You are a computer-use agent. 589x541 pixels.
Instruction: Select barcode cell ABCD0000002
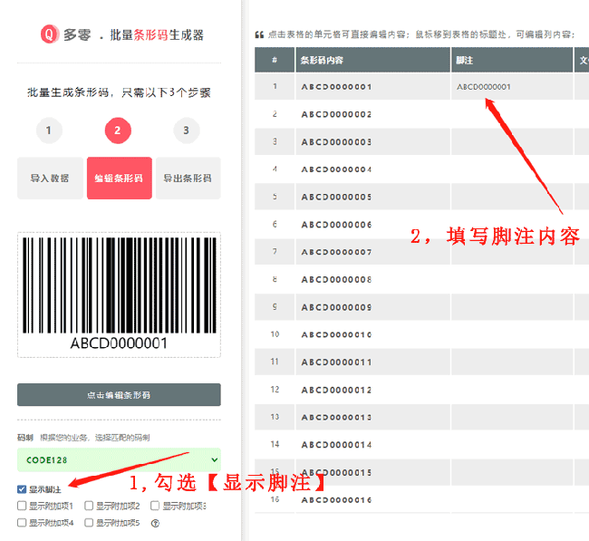tap(372, 114)
